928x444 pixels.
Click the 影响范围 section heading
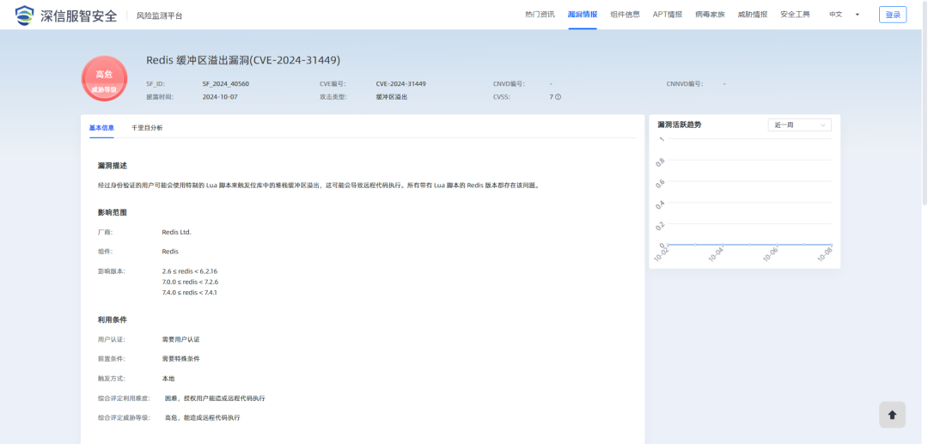coord(113,212)
